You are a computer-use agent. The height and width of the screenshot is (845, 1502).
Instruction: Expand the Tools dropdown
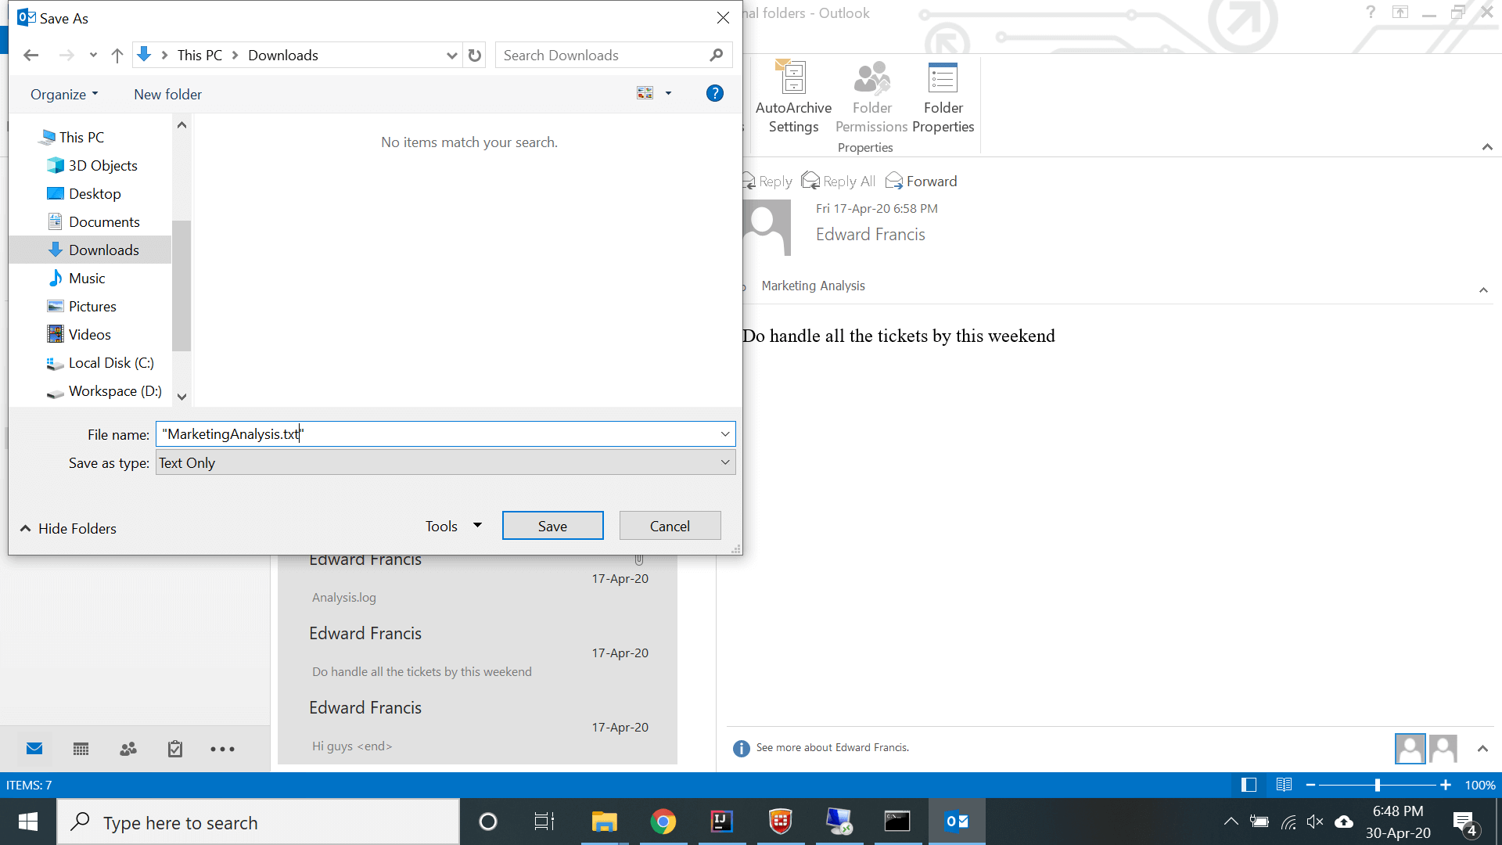[452, 525]
